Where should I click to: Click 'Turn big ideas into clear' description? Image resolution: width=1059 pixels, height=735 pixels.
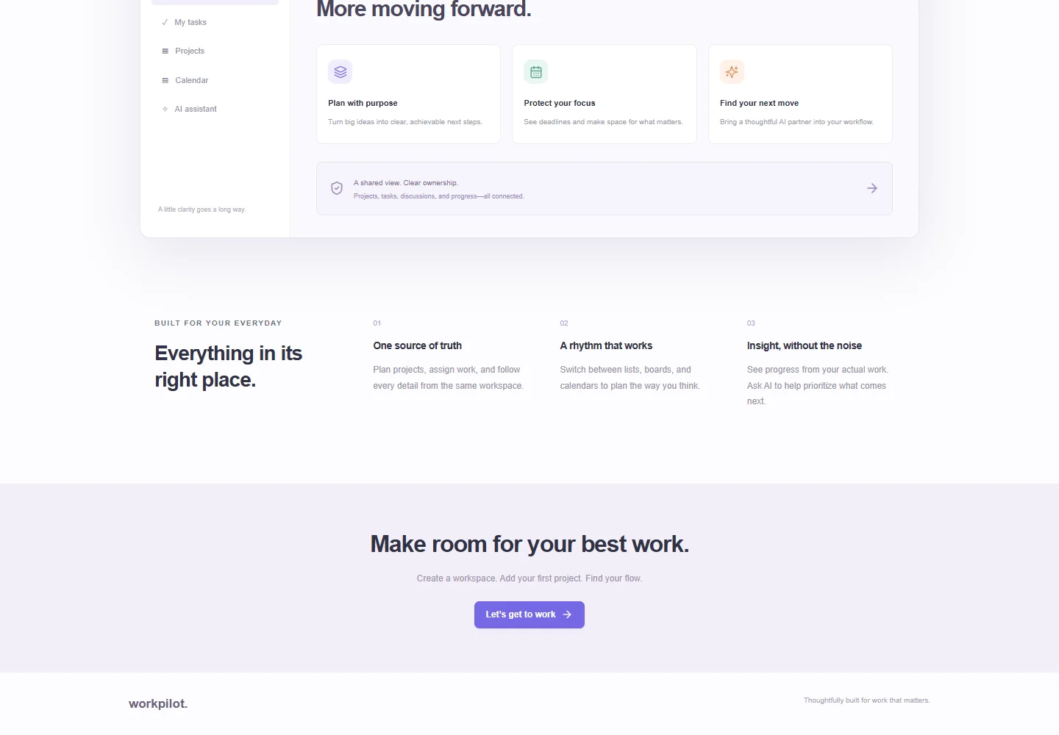[405, 122]
